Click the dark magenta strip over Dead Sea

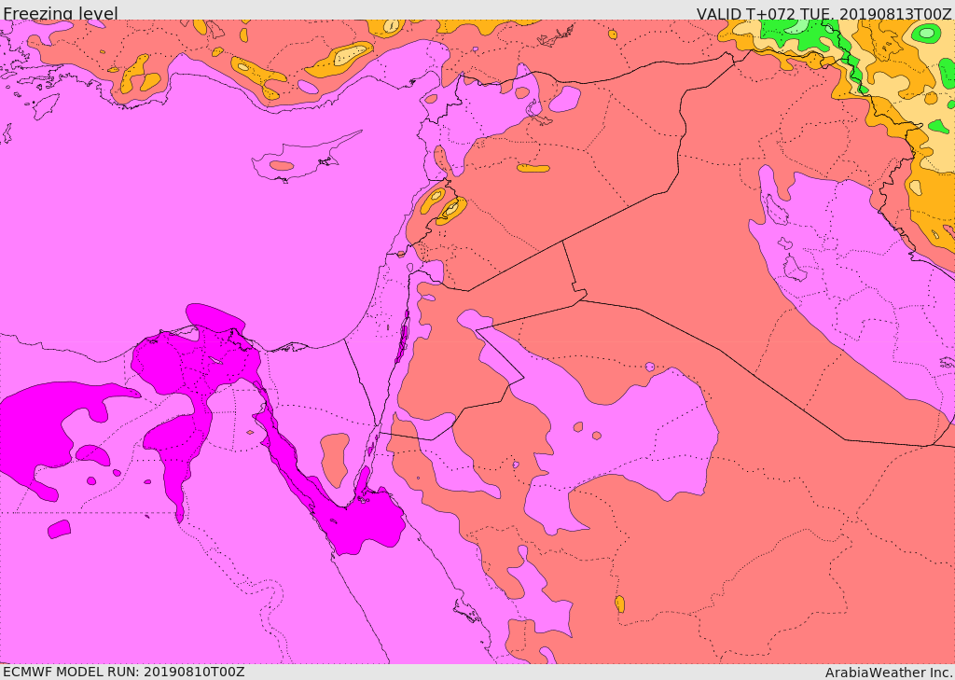click(x=403, y=340)
